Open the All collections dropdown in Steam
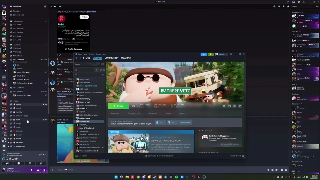 (x=84, y=70)
